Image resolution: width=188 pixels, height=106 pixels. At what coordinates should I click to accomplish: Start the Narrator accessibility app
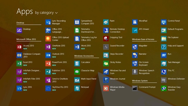click(x=139, y=55)
